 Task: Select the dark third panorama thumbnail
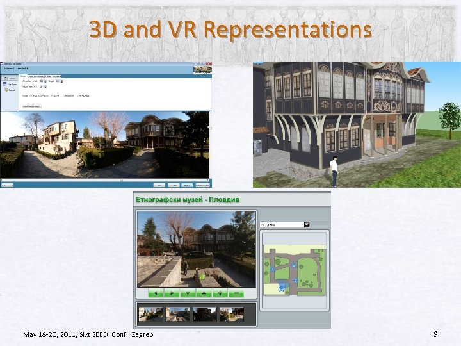tap(205, 314)
